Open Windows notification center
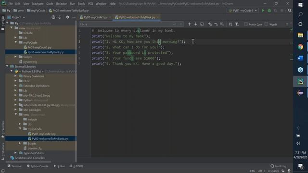Image resolution: width=308 pixels, height=173 pixels. [x=300, y=167]
